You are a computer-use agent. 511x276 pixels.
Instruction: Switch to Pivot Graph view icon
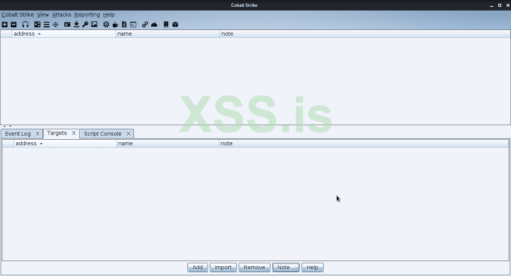37,25
